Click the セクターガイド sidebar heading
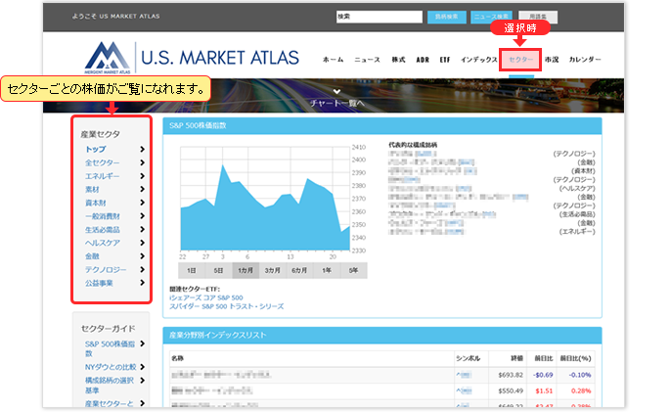The image size is (671, 412). (x=108, y=329)
